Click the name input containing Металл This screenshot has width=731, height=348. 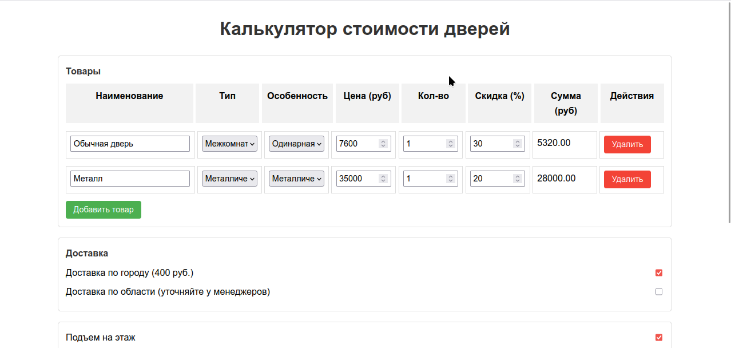click(x=130, y=179)
